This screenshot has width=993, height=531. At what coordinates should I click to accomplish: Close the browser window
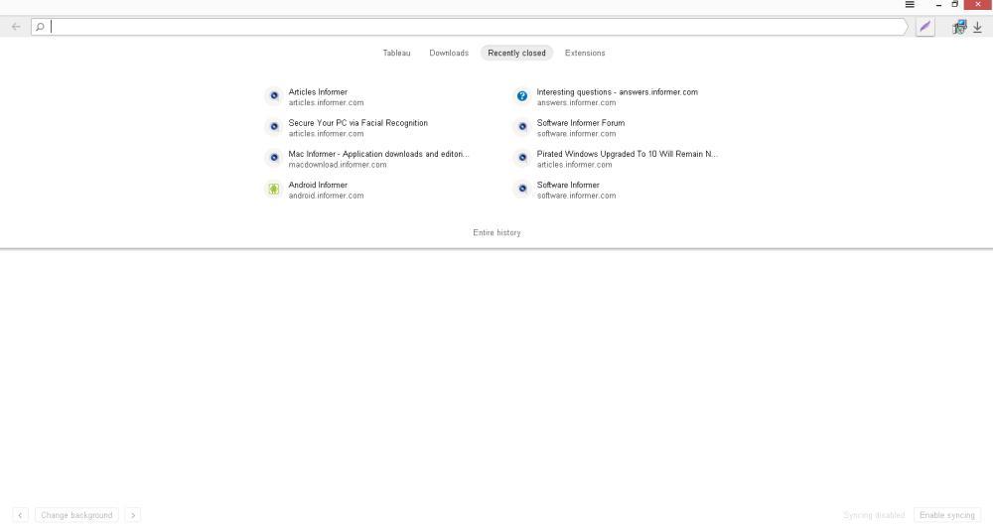[x=978, y=4]
